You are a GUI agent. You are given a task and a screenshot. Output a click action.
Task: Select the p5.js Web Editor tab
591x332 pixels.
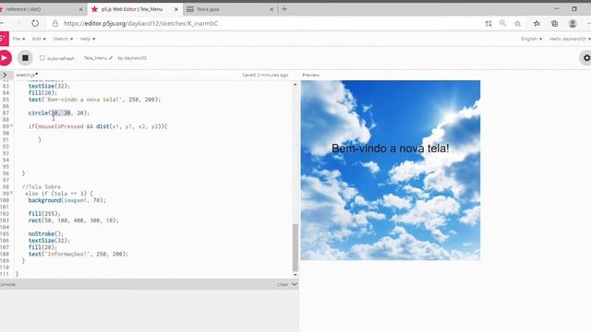(132, 9)
